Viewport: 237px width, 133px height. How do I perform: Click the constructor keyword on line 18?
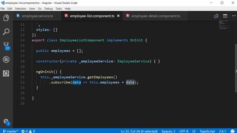click(x=48, y=61)
